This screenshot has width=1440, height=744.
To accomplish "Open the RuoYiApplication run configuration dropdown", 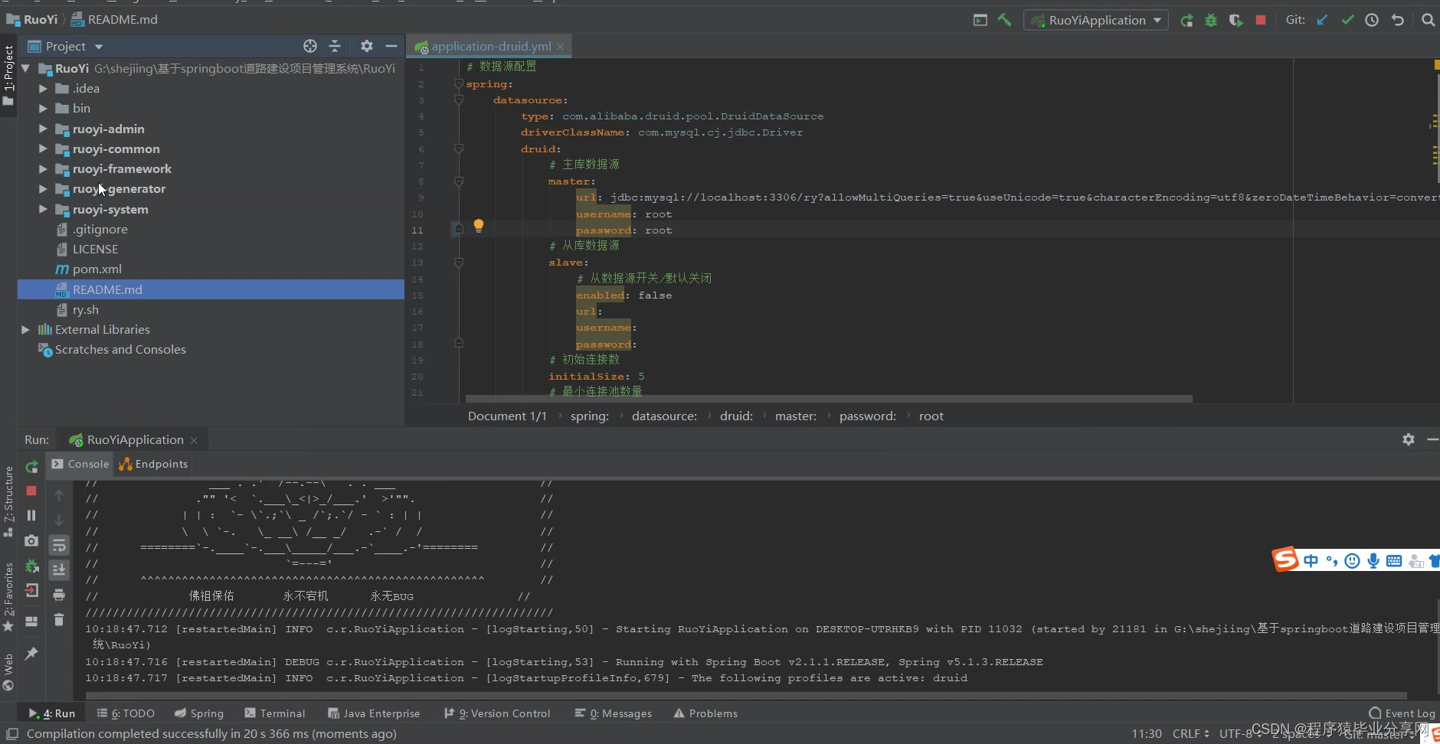I will pyautogui.click(x=1096, y=20).
